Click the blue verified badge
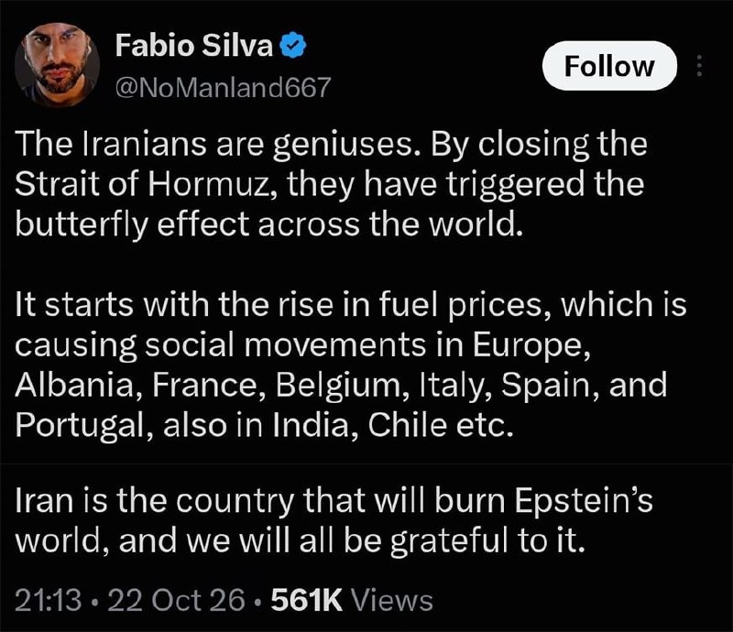Viewport: 733px width, 632px height. [292, 46]
